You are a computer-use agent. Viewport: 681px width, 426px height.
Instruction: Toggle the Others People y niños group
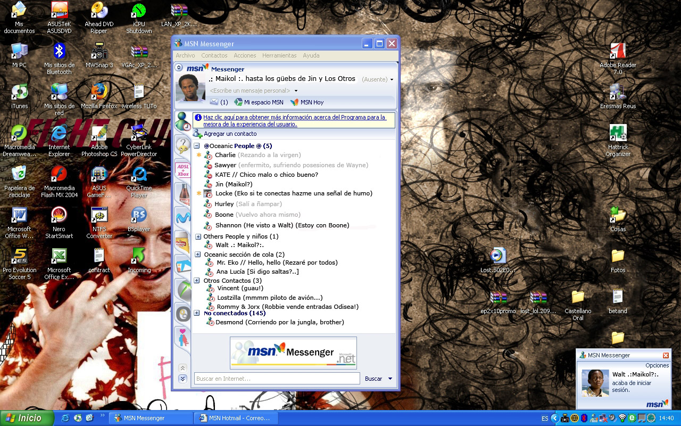[x=198, y=236]
